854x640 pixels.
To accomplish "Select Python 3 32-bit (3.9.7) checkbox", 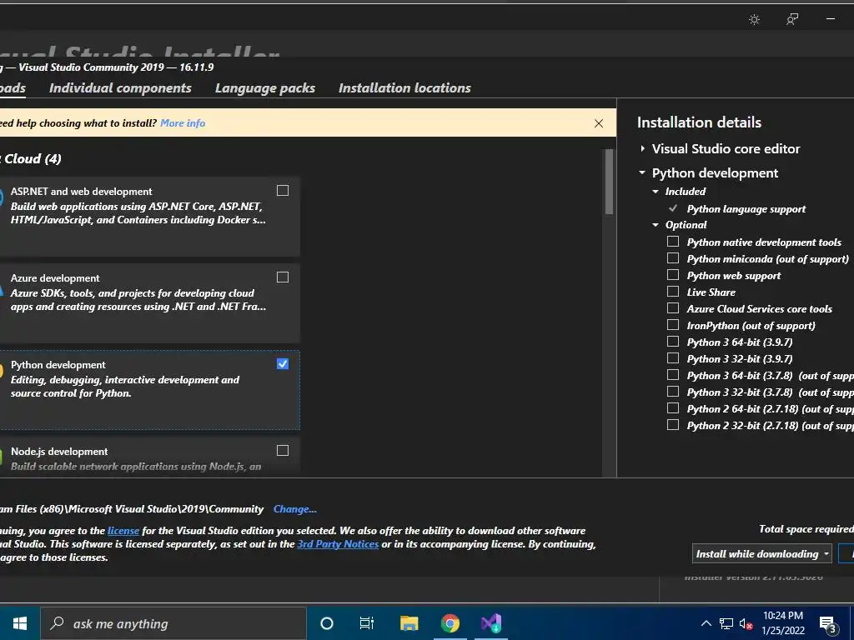I will point(673,358).
